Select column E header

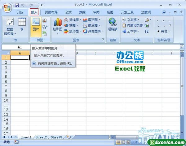pos(95,53)
